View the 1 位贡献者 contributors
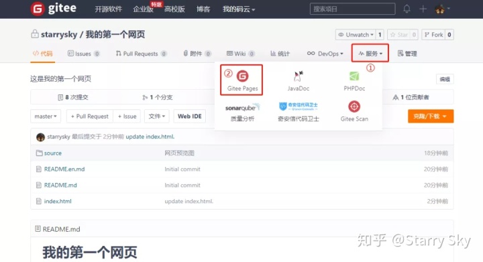 [411, 97]
